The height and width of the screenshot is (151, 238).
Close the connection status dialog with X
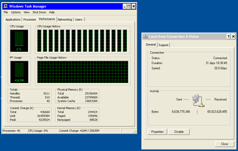233,36
